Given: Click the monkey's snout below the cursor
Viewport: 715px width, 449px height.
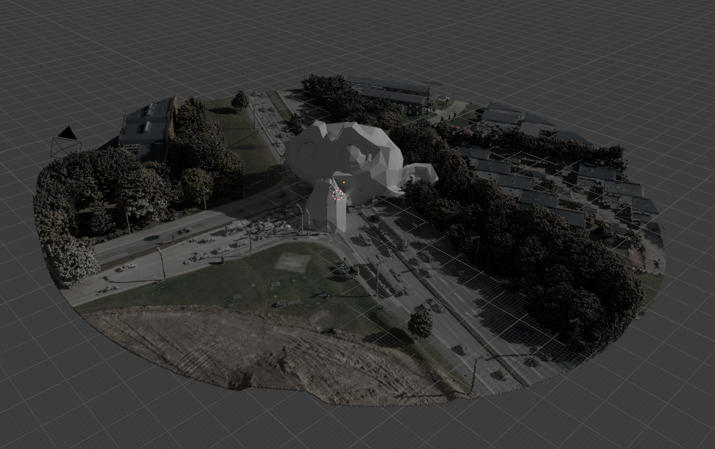Looking at the screenshot, I should click(328, 214).
